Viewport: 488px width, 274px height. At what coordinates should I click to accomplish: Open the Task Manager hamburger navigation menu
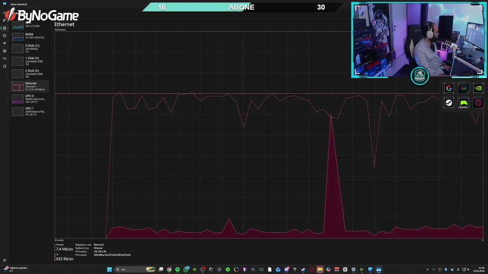5,13
